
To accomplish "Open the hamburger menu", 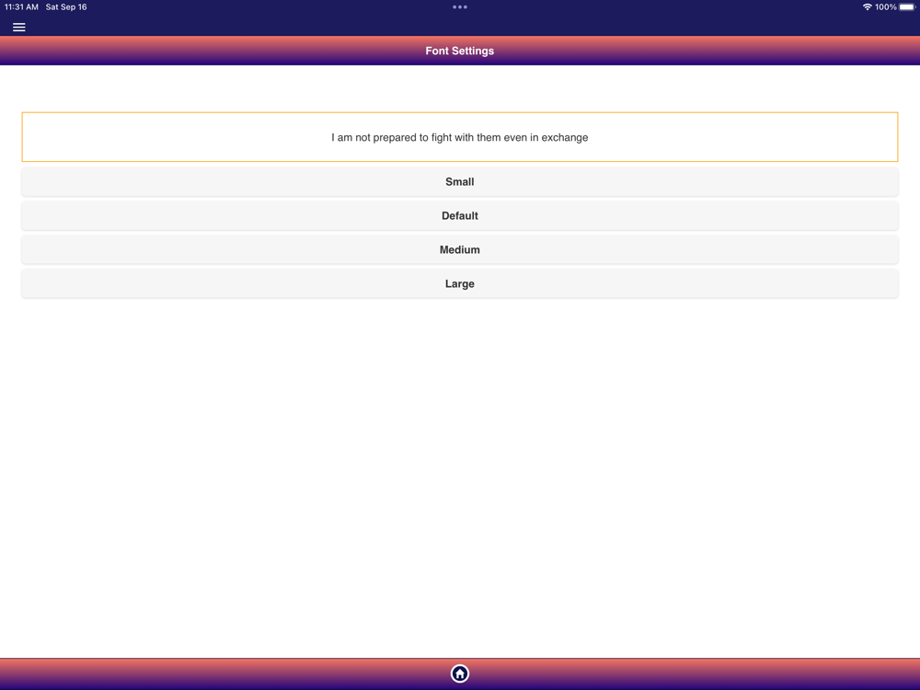I will (18, 27).
